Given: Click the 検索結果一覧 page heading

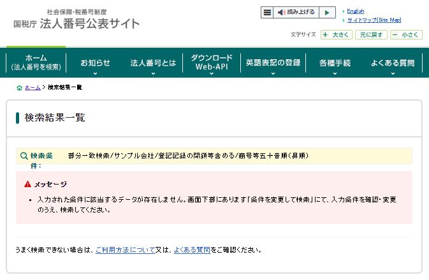Looking at the screenshot, I should click(x=55, y=118).
